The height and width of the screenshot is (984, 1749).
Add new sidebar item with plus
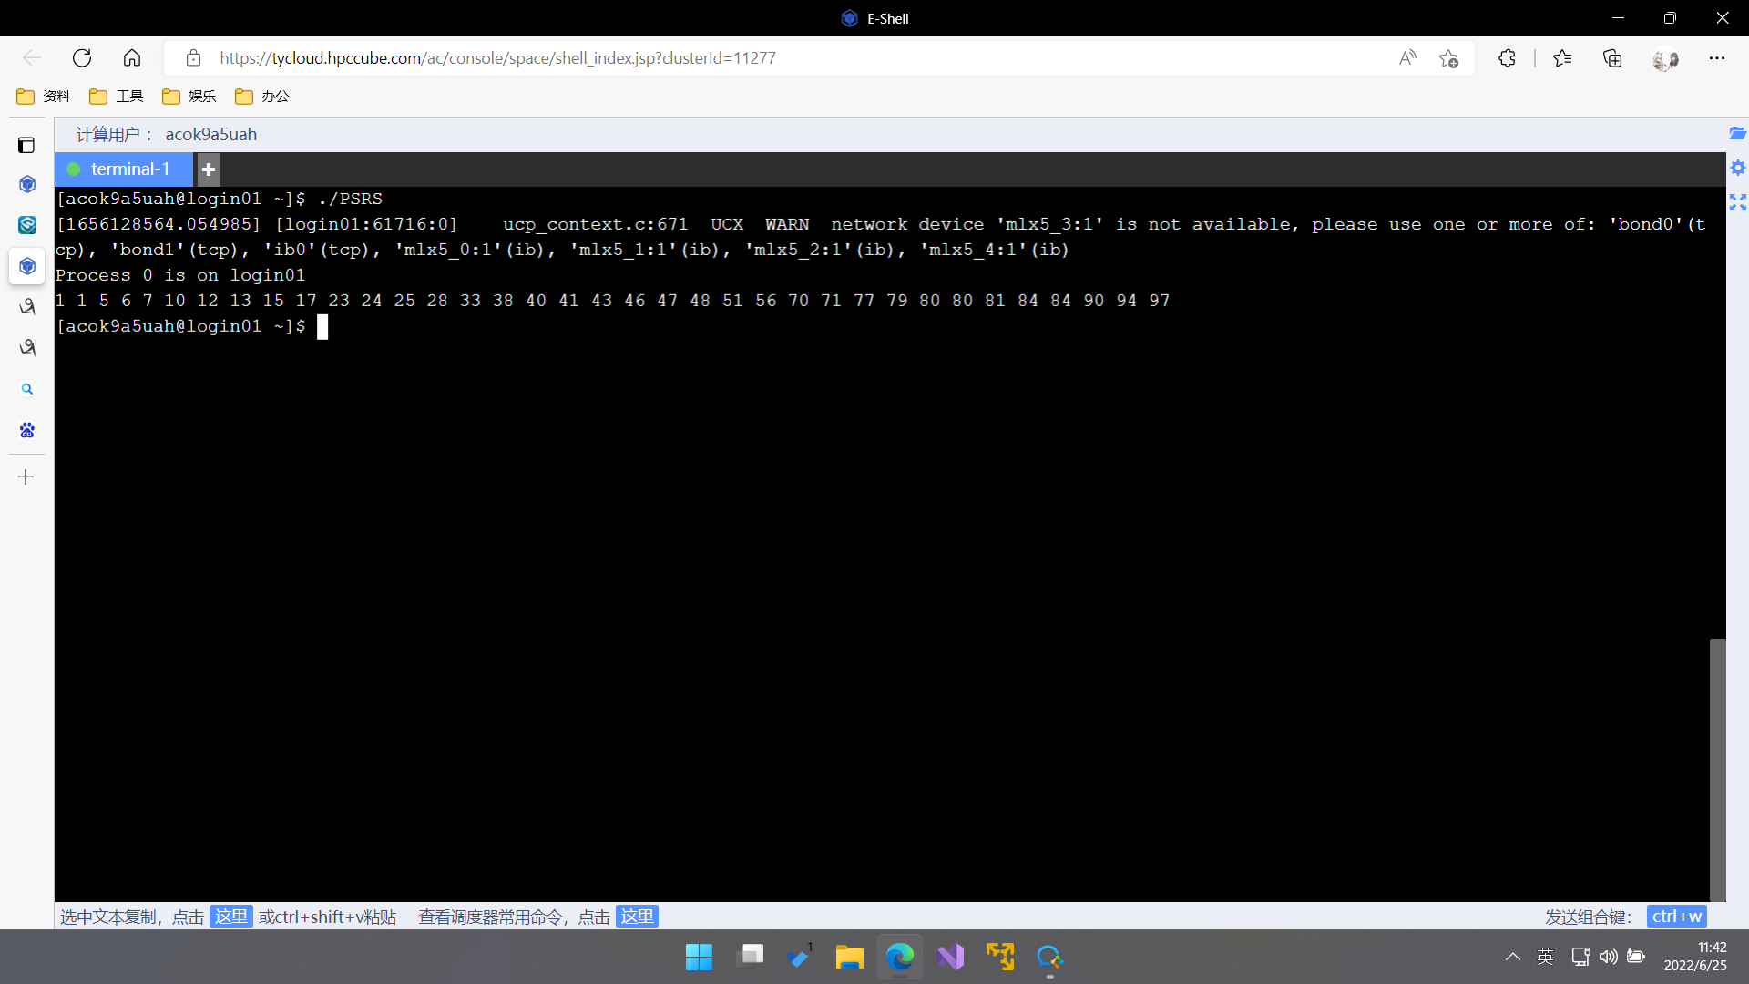(26, 477)
